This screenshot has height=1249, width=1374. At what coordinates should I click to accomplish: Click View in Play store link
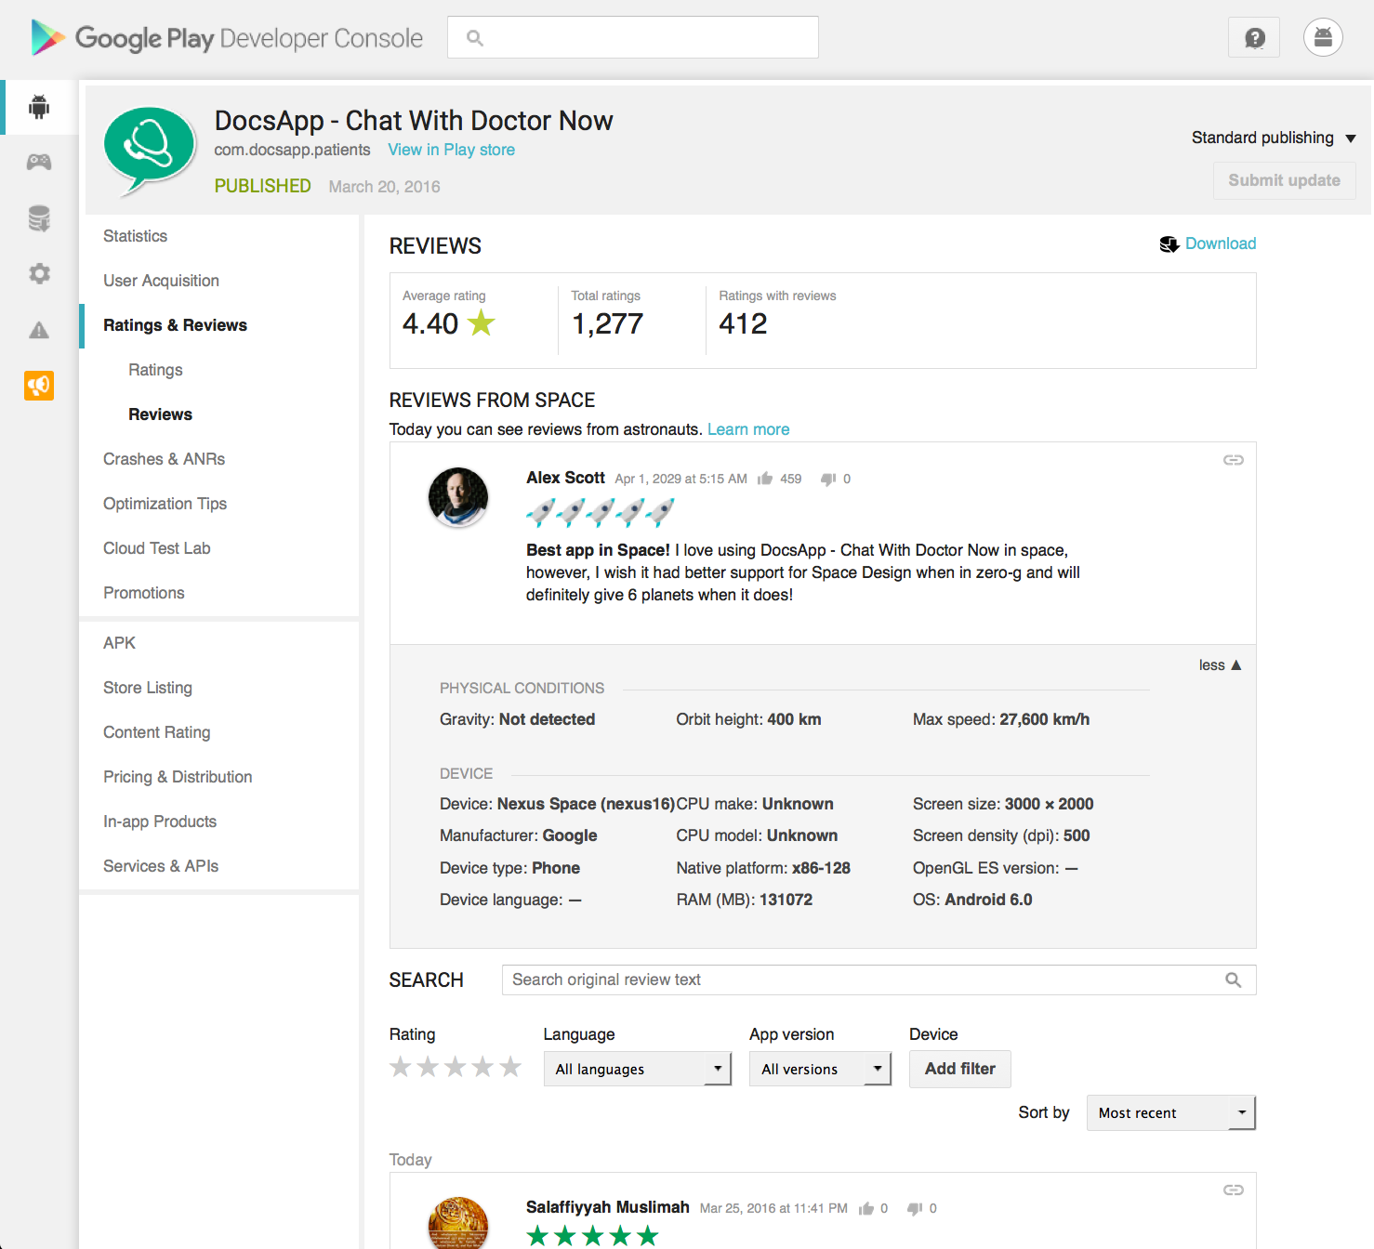coord(451,150)
